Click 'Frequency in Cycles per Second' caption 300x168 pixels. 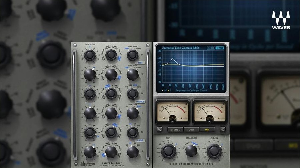[191, 91]
